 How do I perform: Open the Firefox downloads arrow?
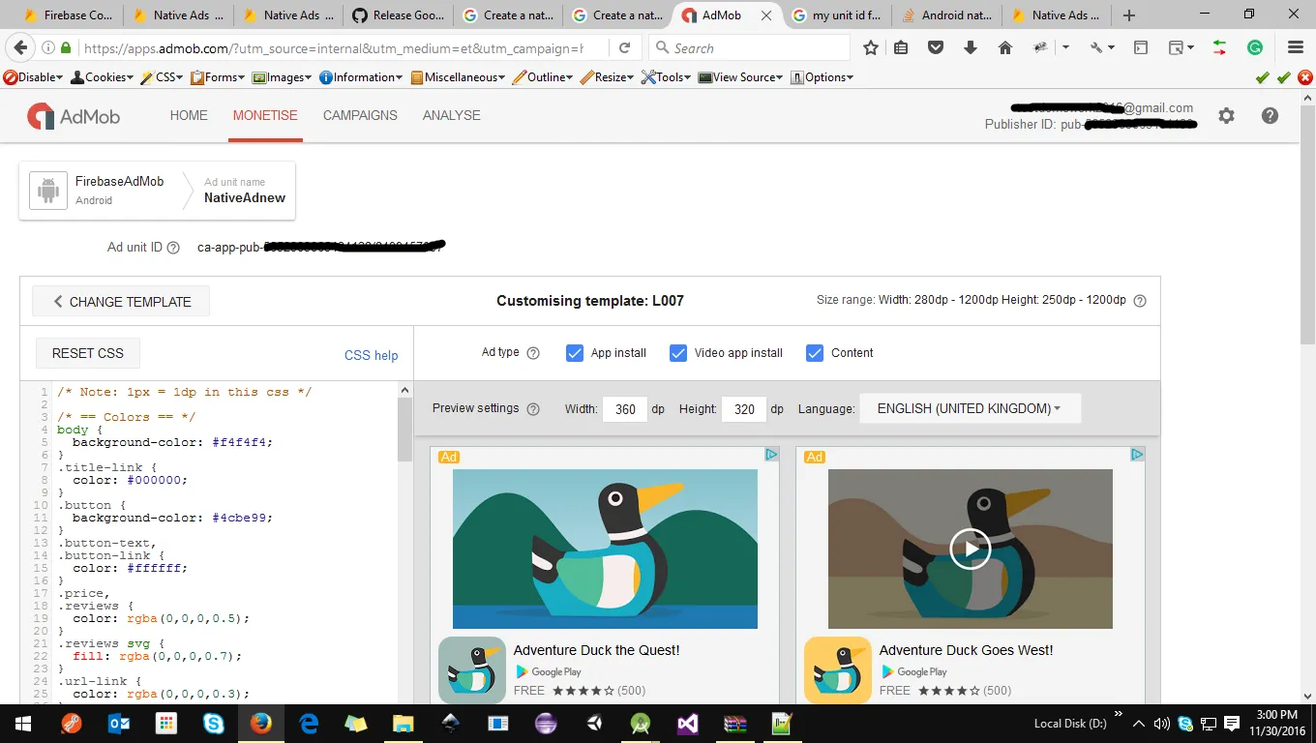(x=971, y=47)
